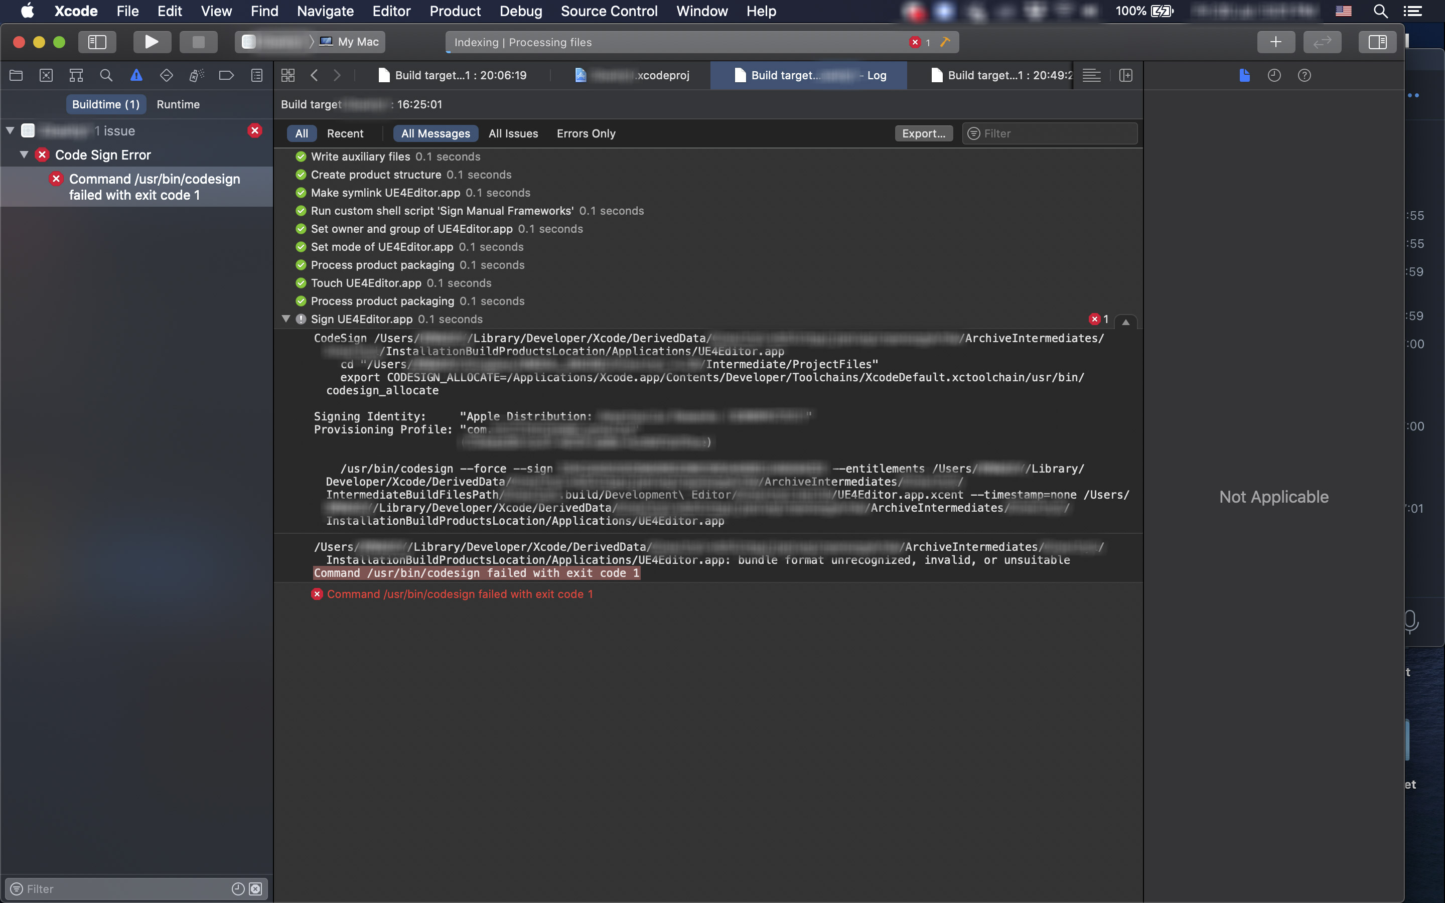
Task: Open the Product menu
Action: pyautogui.click(x=455, y=11)
